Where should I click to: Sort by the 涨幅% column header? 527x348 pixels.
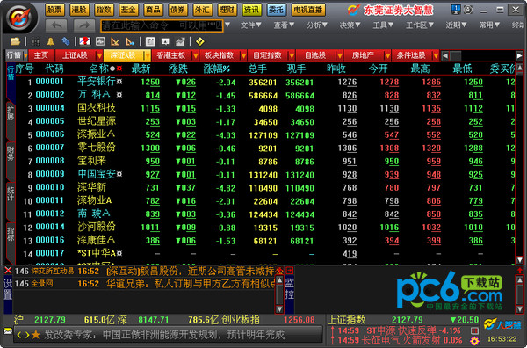[x=217, y=69]
